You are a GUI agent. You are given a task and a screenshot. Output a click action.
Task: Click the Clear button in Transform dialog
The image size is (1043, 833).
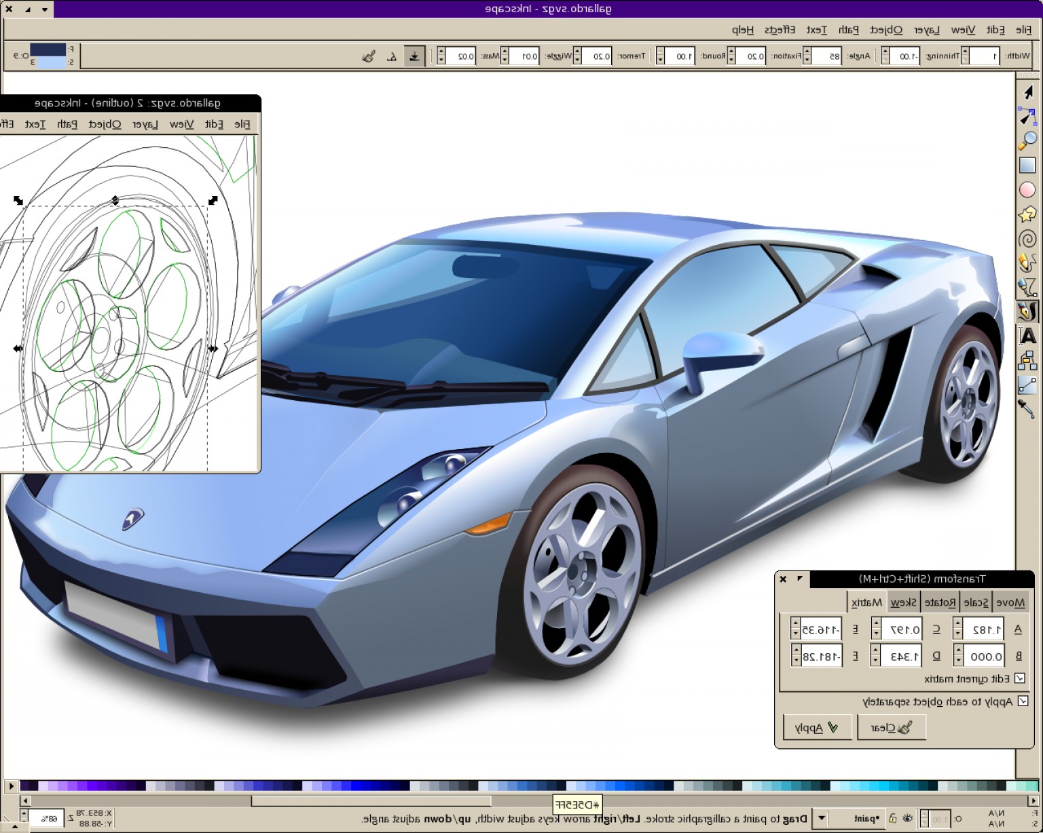[892, 727]
